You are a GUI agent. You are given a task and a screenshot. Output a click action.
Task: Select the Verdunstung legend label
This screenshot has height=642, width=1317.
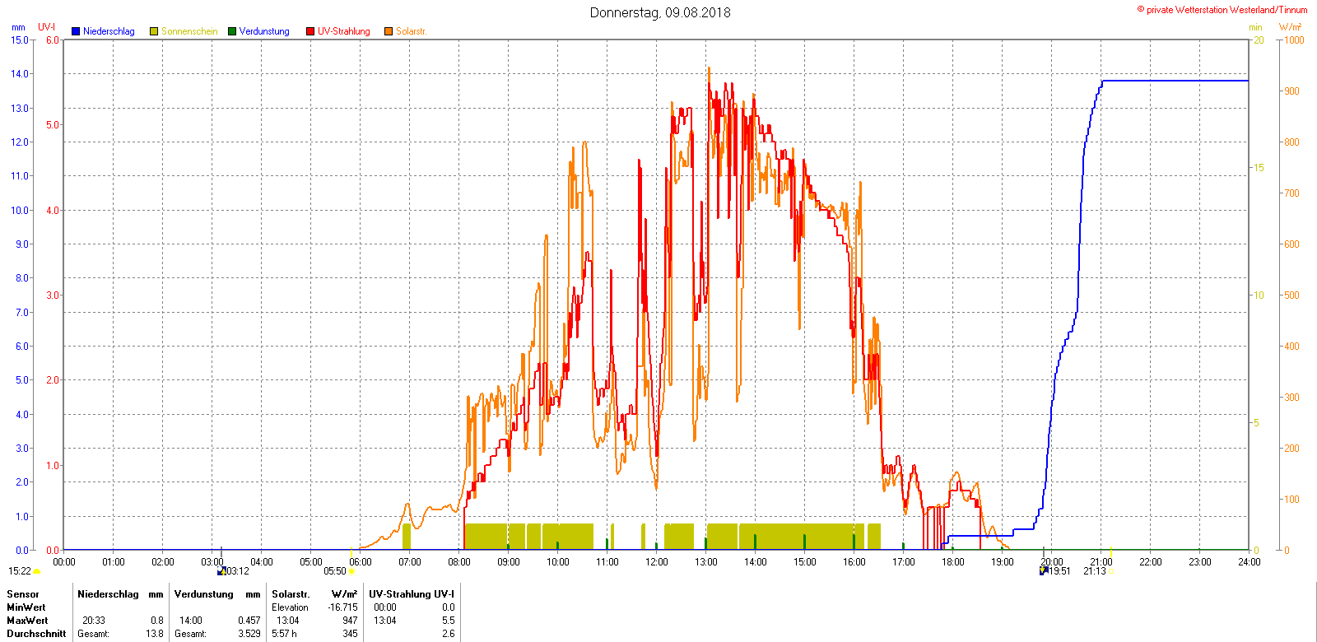pos(264,31)
